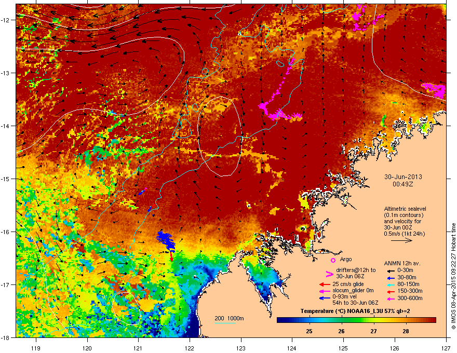Click the '0-93m vel' legend label
The width and height of the screenshot is (457, 353).
[x=345, y=296]
